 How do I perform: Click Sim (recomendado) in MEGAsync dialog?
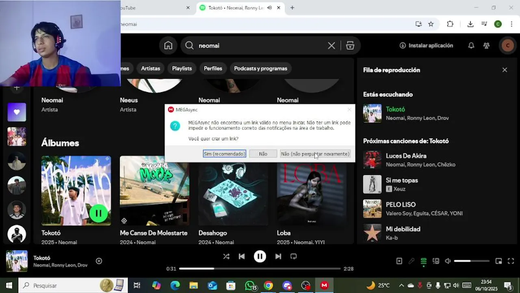click(x=225, y=154)
